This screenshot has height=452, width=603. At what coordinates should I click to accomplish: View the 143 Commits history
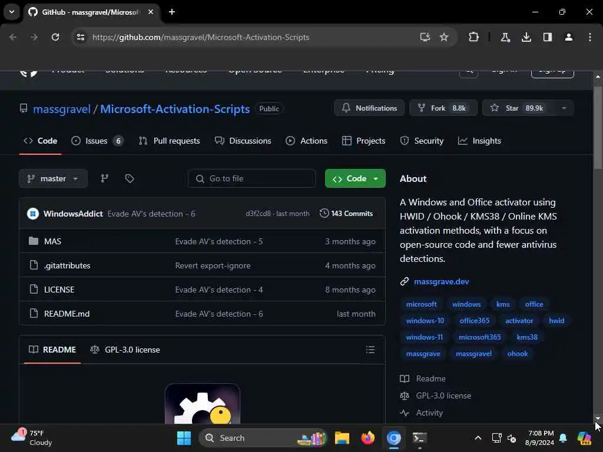pos(346,213)
